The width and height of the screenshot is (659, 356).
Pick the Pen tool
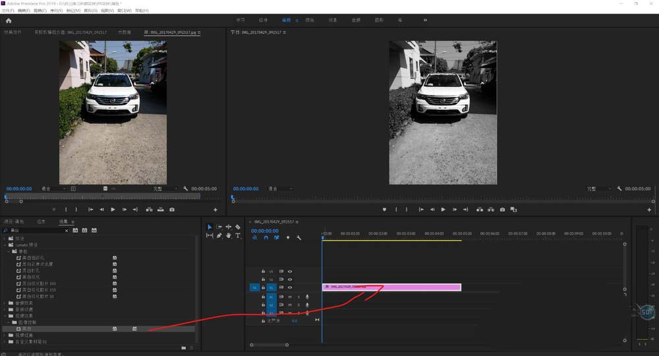point(219,235)
